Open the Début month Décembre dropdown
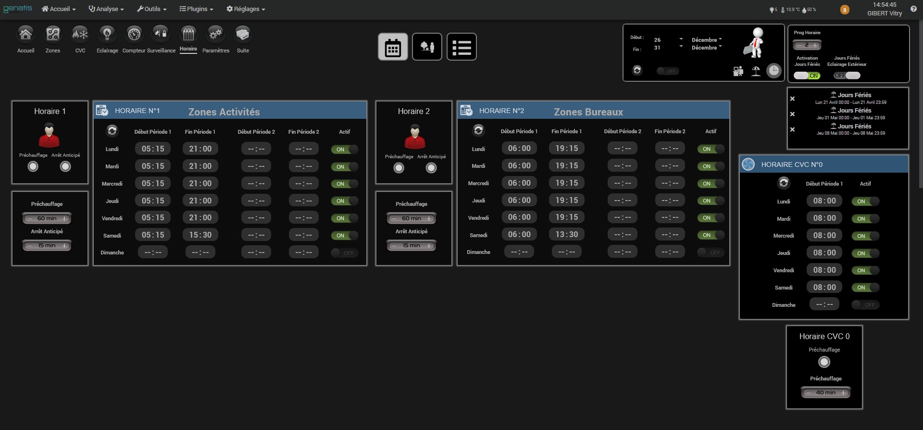The image size is (923, 430). (x=707, y=40)
